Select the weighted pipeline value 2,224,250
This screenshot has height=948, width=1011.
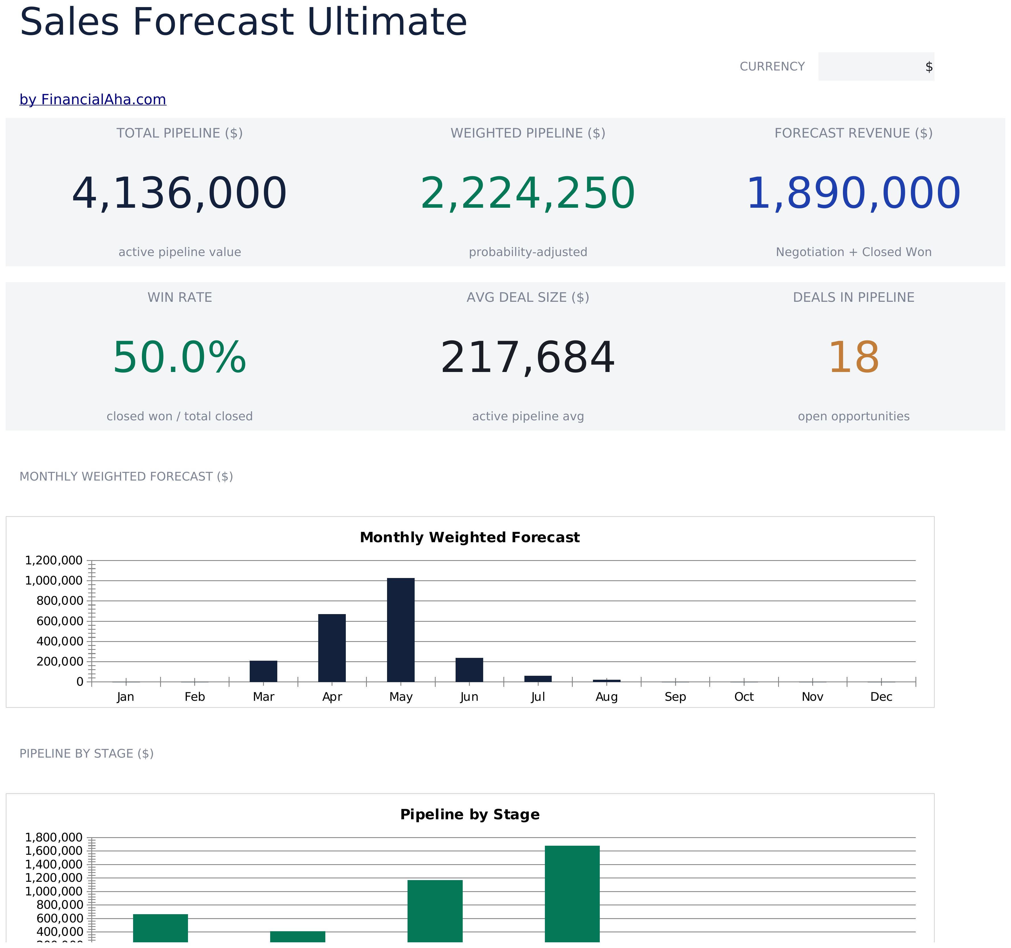click(528, 194)
